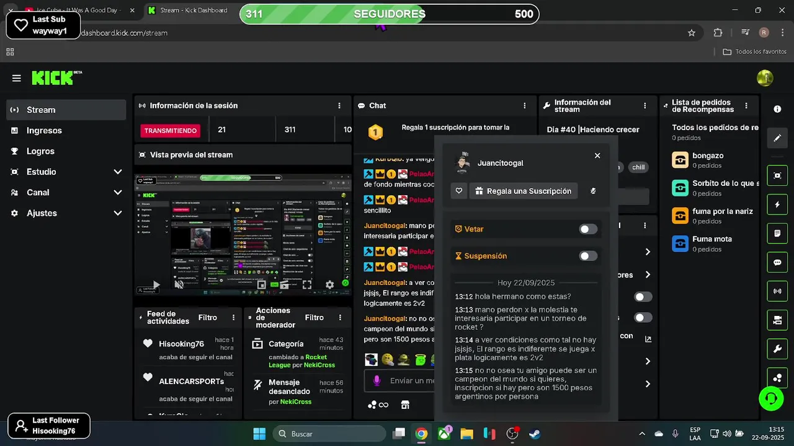Image resolution: width=794 pixels, height=446 pixels.
Task: Click the wrench icon in right toolbar
Action: pos(777,349)
